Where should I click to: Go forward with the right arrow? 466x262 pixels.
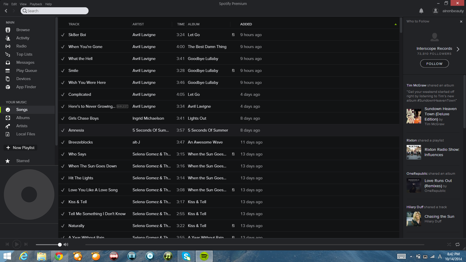(14, 11)
